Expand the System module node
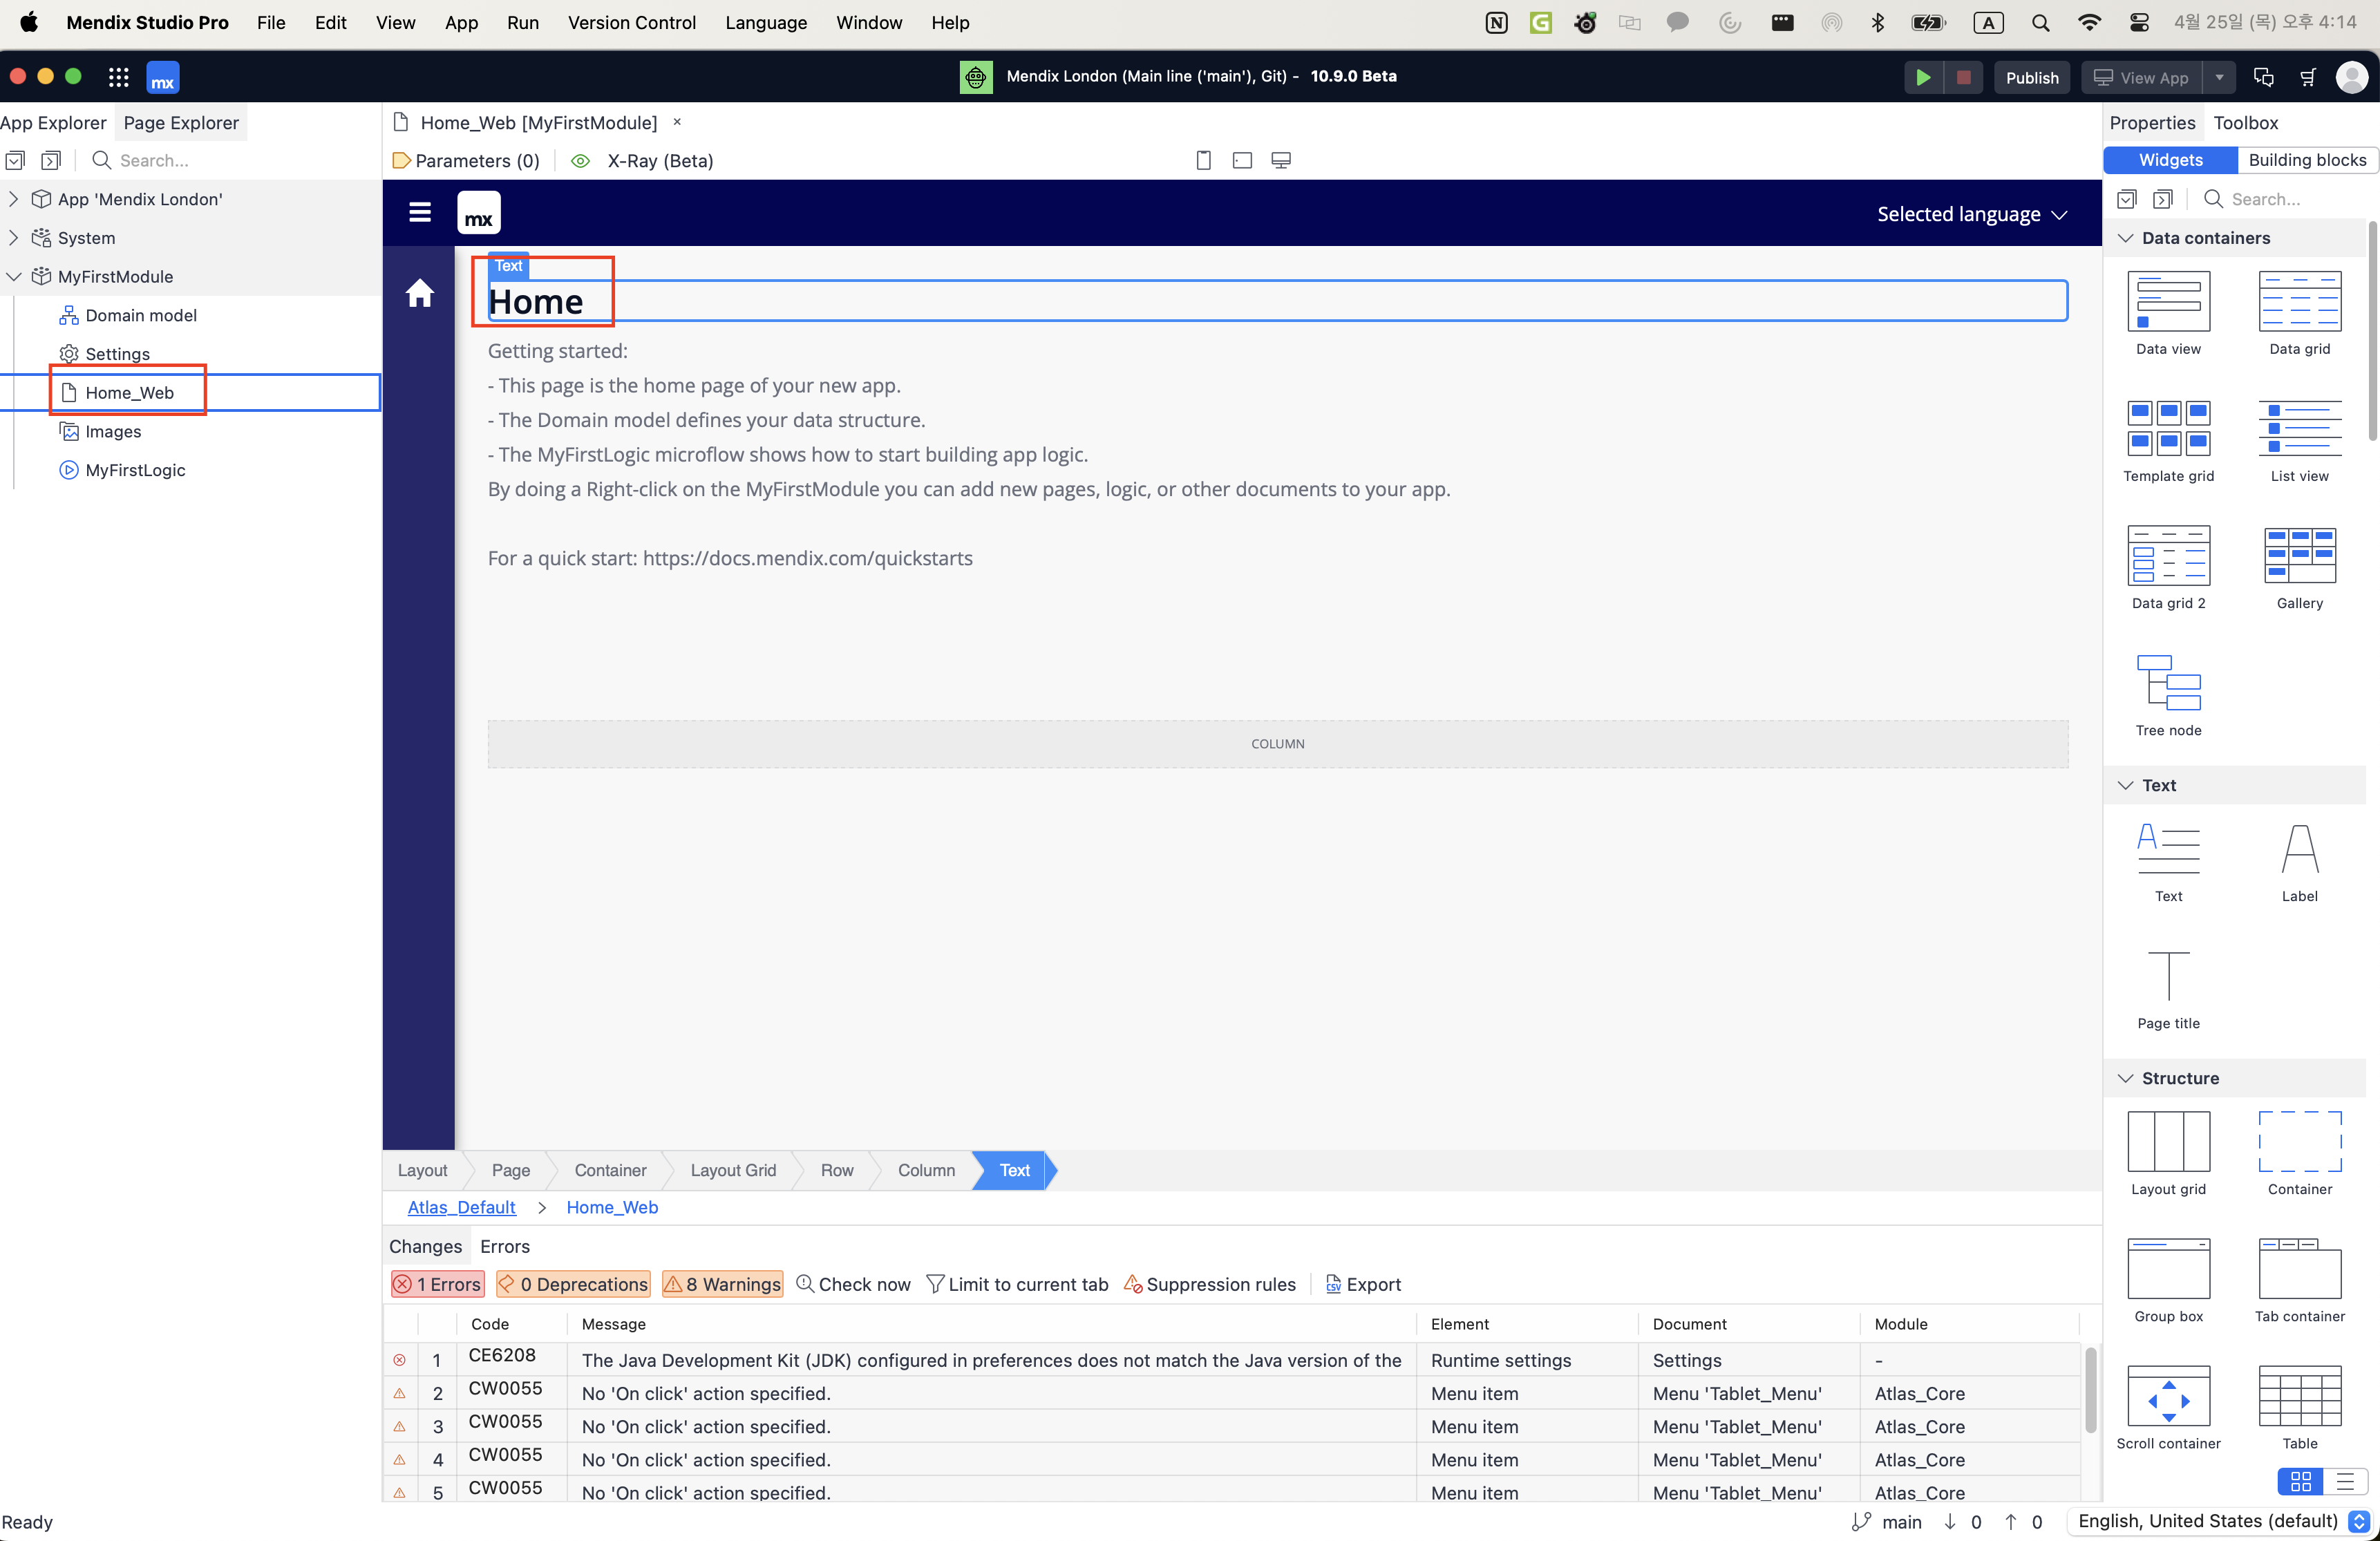 pyautogui.click(x=13, y=238)
